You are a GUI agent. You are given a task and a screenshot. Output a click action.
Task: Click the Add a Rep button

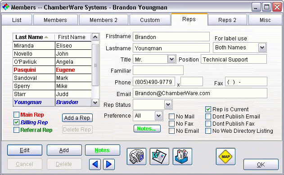coord(77,118)
